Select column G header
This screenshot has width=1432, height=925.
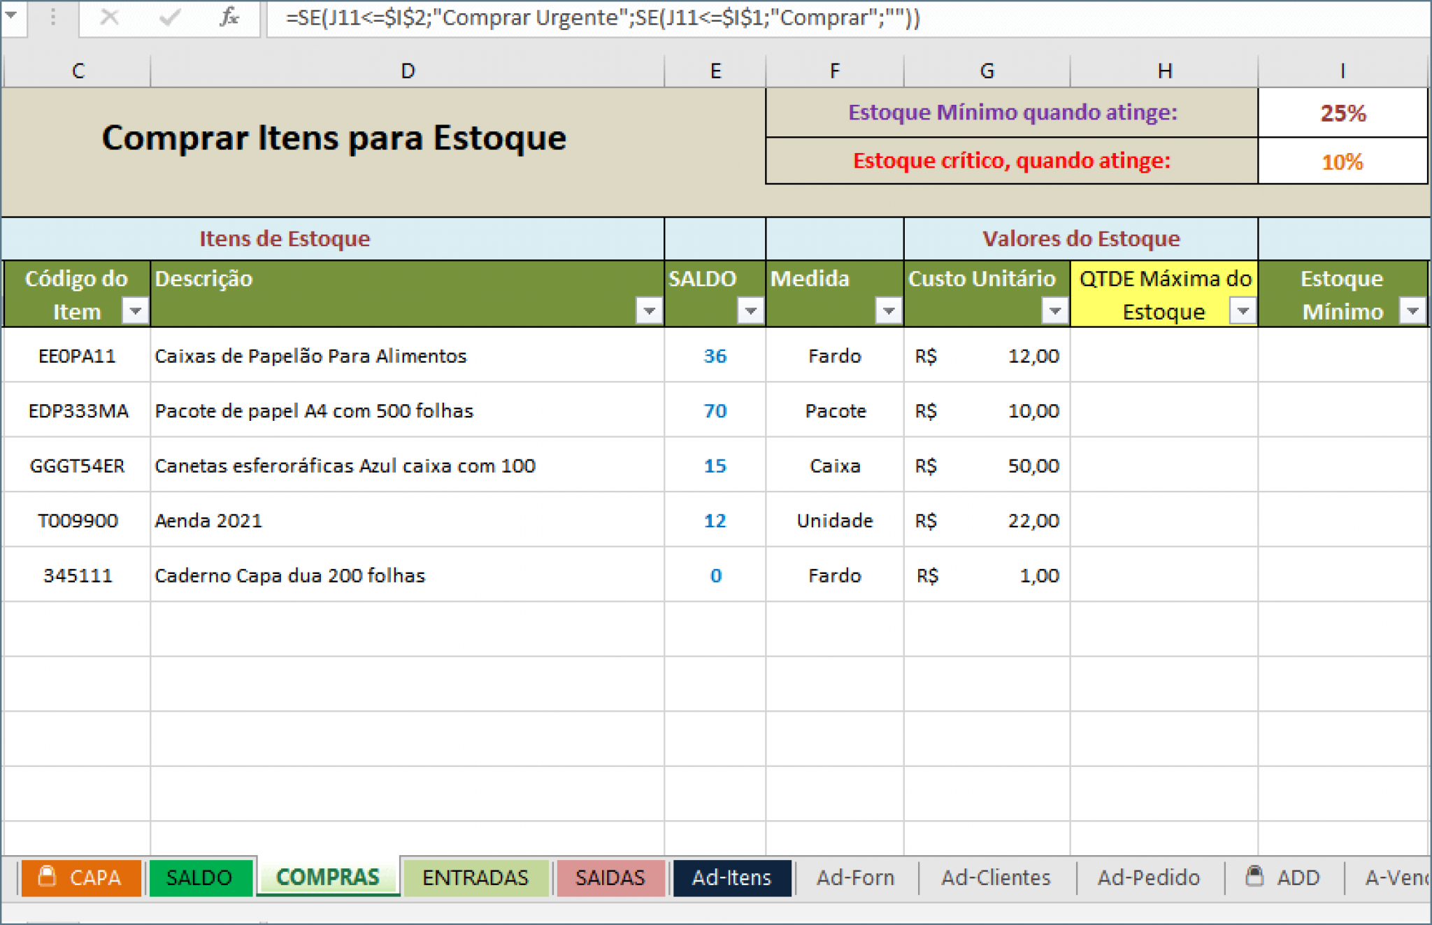pyautogui.click(x=987, y=71)
